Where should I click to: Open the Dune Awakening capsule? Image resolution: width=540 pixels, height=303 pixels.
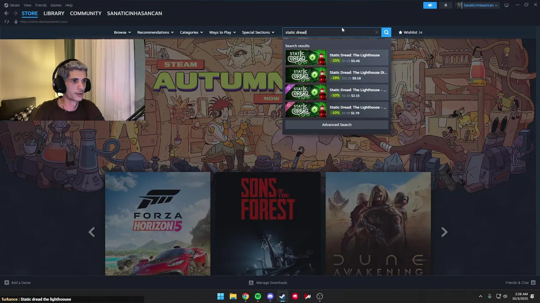(x=378, y=224)
